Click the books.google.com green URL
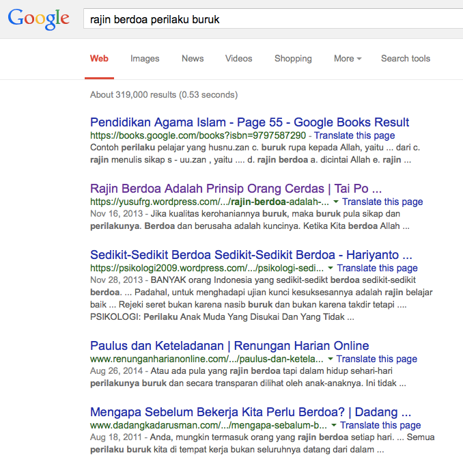The width and height of the screenshot is (463, 462). [198, 135]
